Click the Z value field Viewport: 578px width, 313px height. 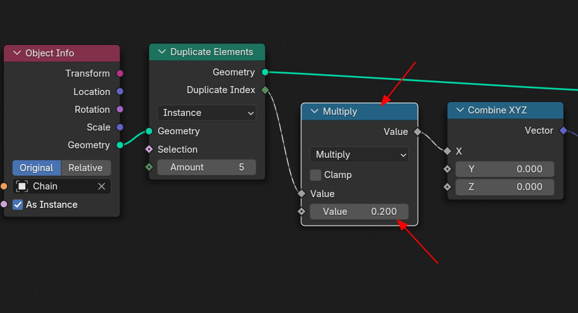(x=505, y=187)
